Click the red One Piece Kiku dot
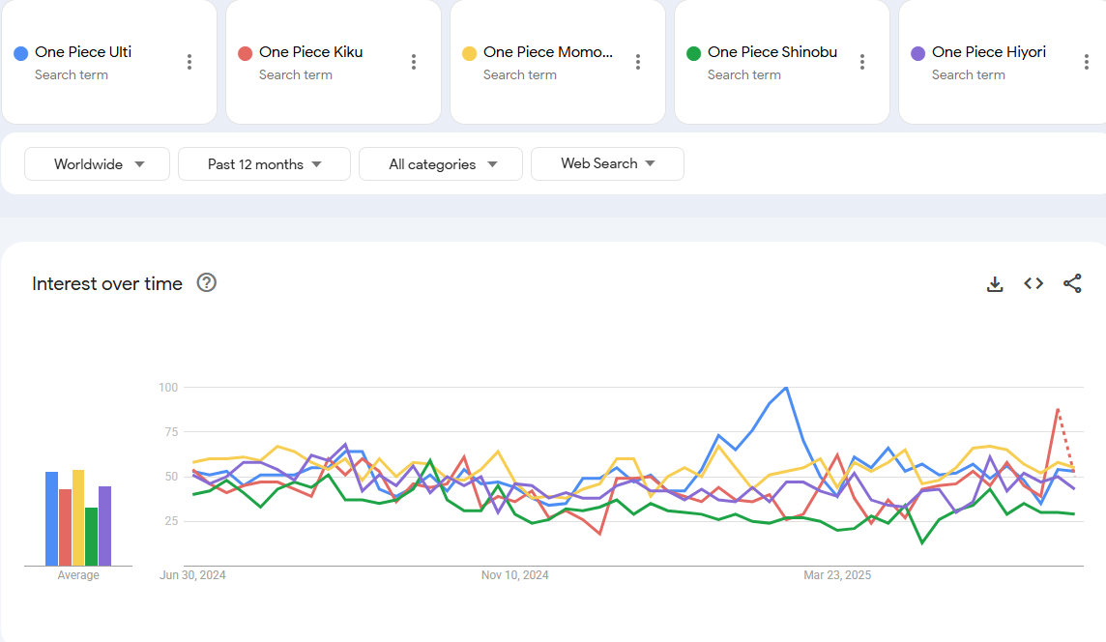Viewport: 1106px width, 642px height. point(246,53)
